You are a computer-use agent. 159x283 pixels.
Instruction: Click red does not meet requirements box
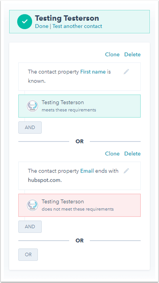coord(79,205)
